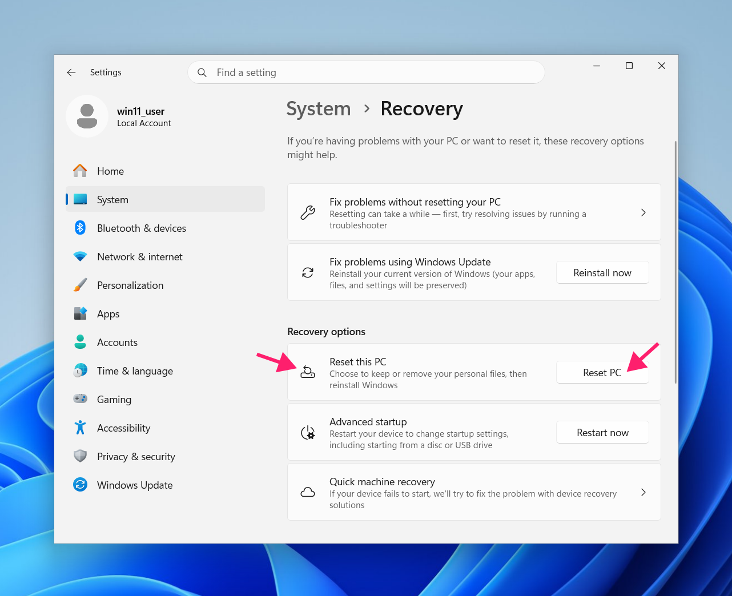The width and height of the screenshot is (732, 596).
Task: Click Fix problems without resetting your PC text
Action: click(415, 202)
